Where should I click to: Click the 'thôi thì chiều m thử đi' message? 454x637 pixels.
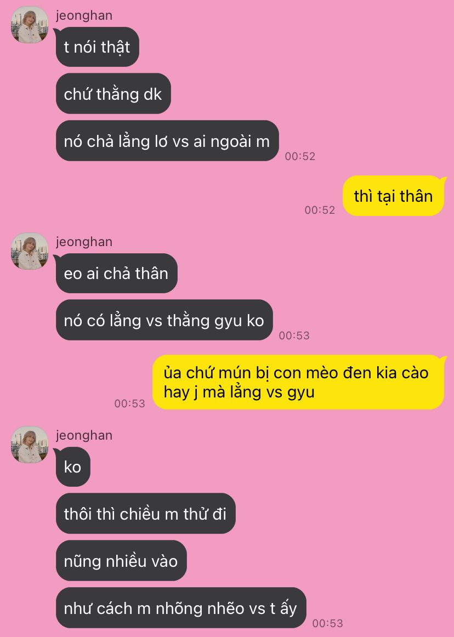click(x=145, y=514)
